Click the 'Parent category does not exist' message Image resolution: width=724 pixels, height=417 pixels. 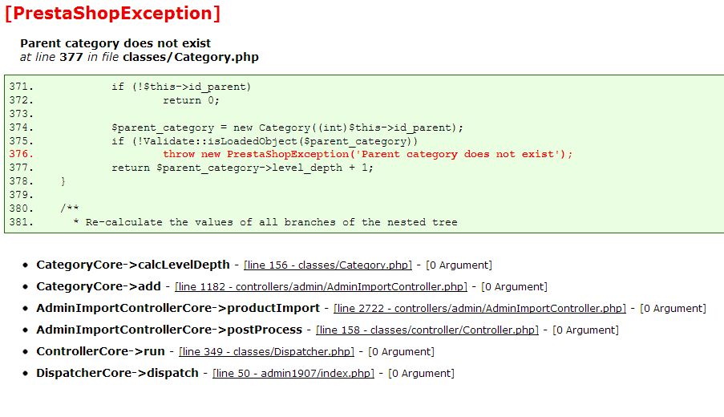point(115,43)
